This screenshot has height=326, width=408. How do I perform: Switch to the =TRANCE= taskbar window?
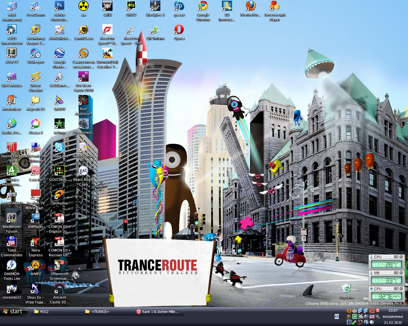click(x=107, y=312)
